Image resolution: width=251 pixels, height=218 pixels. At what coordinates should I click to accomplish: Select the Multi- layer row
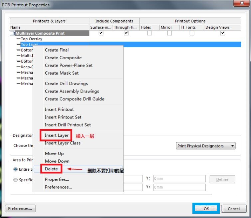point(27,56)
